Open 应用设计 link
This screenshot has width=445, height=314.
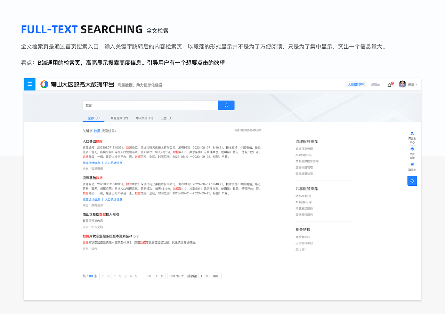(x=301, y=249)
